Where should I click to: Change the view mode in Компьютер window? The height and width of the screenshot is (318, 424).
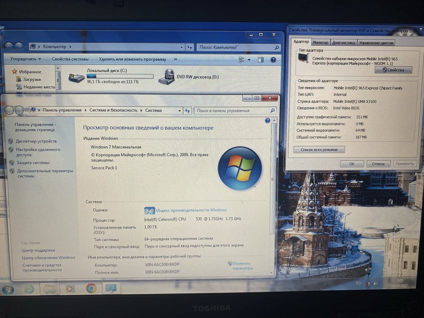(242, 60)
